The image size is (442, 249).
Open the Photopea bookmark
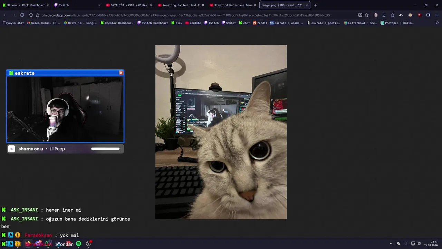[x=397, y=23]
